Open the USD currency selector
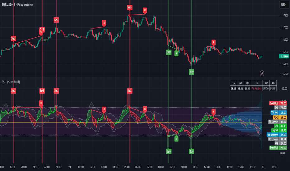This screenshot has height=171, width=290. pyautogui.click(x=283, y=5)
